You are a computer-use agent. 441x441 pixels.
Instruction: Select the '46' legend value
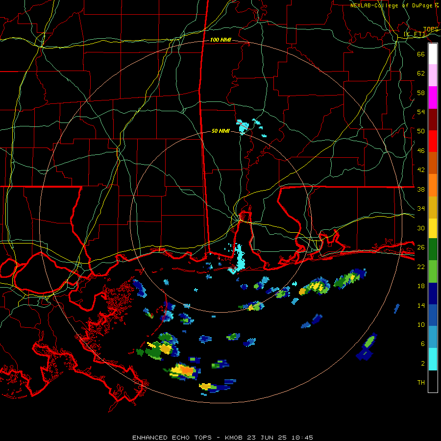pyautogui.click(x=421, y=151)
